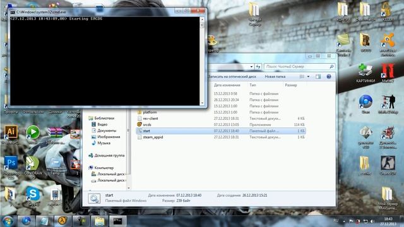Change view with the Explorer view icon

pyautogui.click(x=302, y=76)
